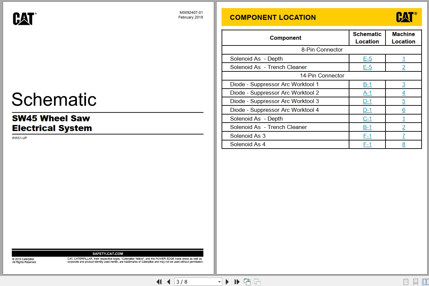Open F-1 link for Solenoid As 4
The image size is (429, 286).
coord(367,144)
